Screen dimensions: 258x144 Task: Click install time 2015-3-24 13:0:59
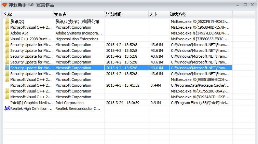(x=123, y=103)
